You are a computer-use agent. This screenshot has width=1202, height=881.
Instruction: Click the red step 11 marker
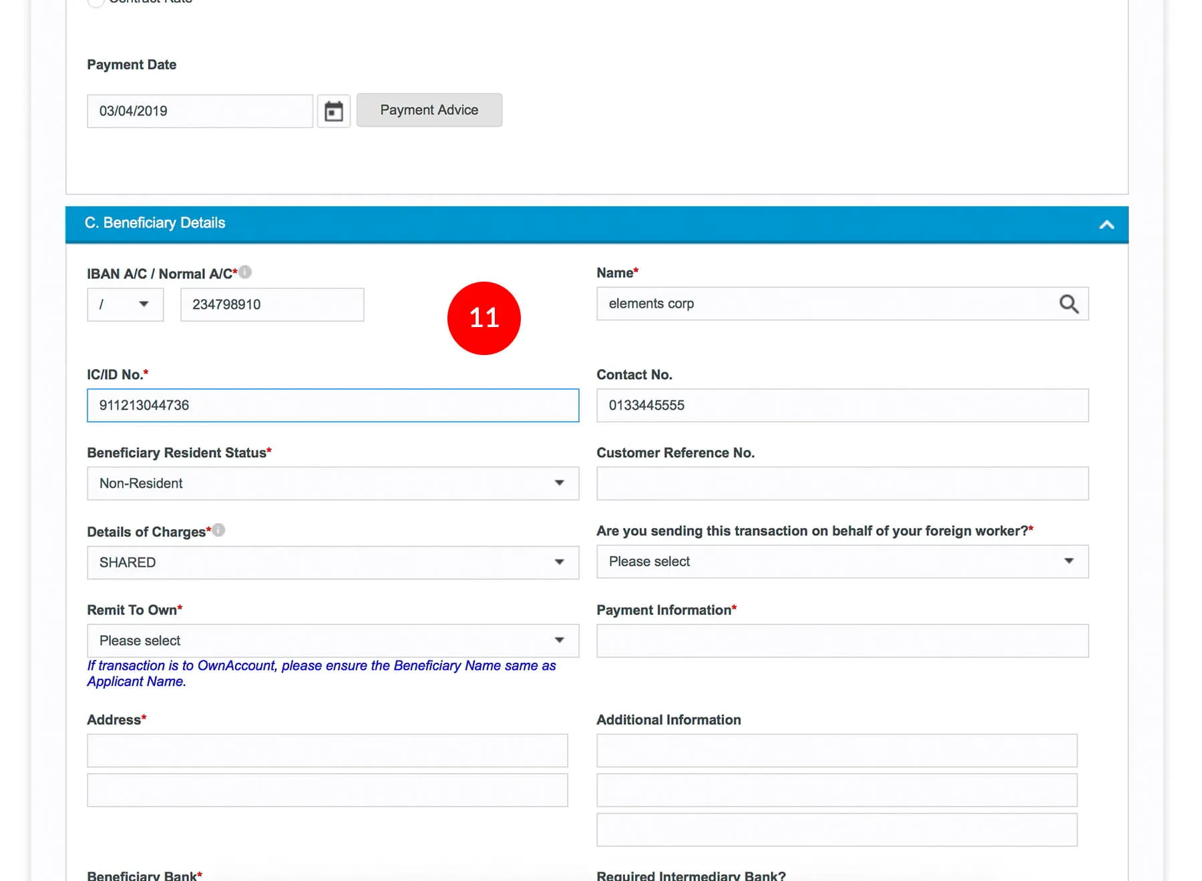(483, 318)
